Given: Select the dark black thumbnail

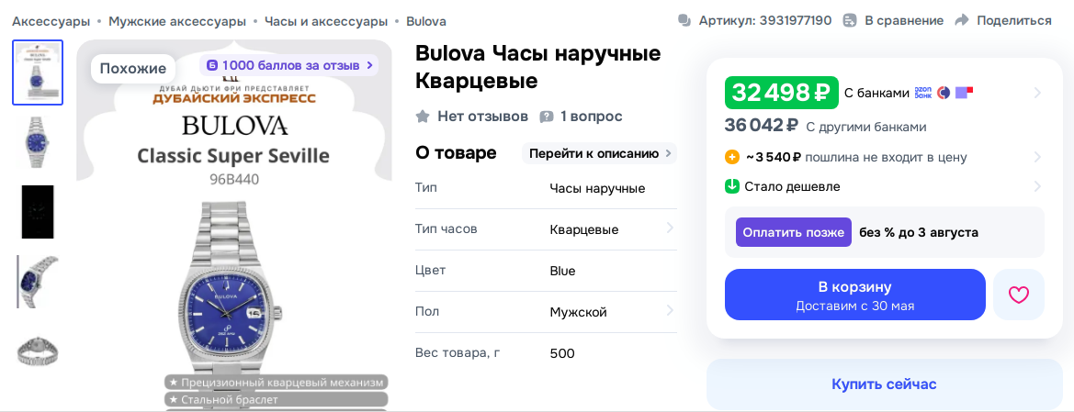Looking at the screenshot, I should coord(38,211).
